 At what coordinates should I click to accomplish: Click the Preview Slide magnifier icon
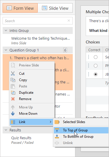(13, 65)
